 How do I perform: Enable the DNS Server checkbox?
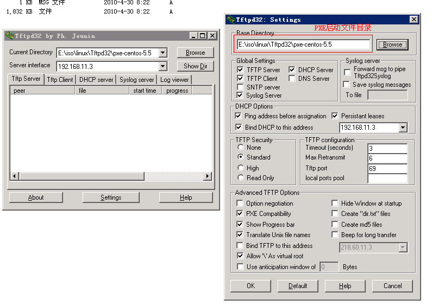(292, 78)
